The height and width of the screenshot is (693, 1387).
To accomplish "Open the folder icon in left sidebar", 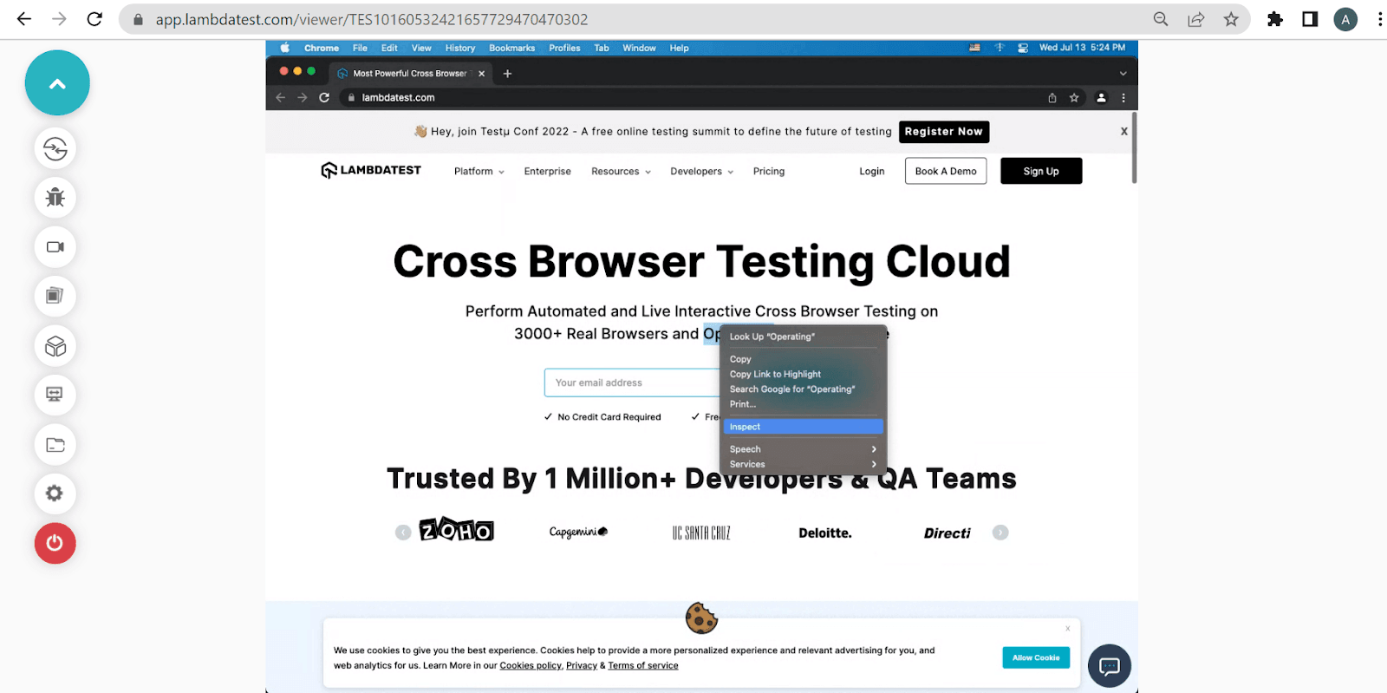I will 55,445.
